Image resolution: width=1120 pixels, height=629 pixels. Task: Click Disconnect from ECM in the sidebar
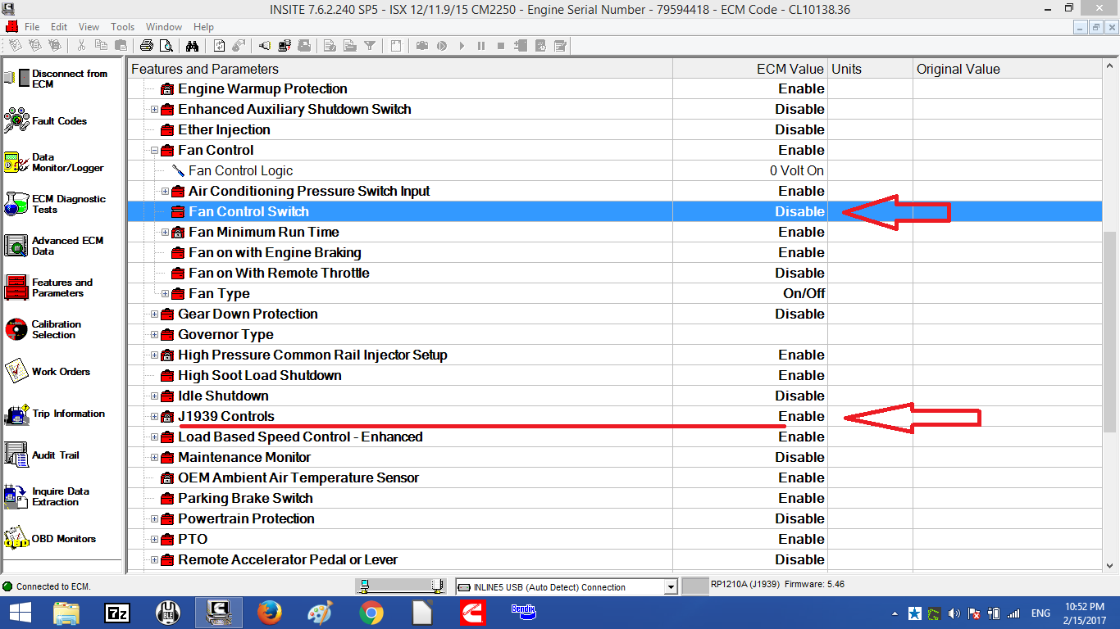click(x=57, y=79)
